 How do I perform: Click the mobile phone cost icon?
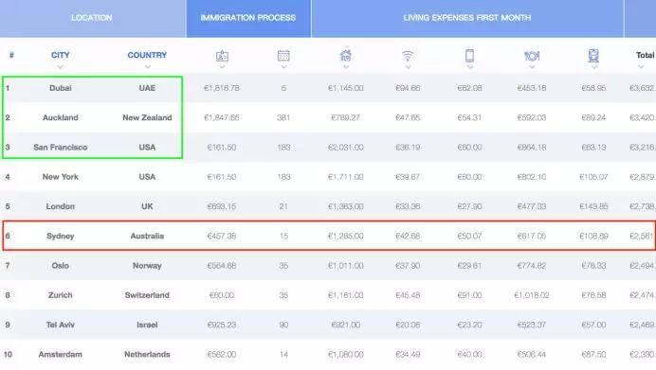470,56
